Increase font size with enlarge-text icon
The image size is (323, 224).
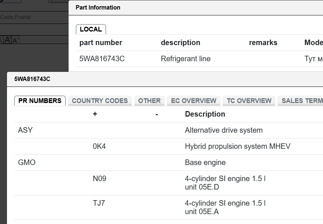coord(7,40)
